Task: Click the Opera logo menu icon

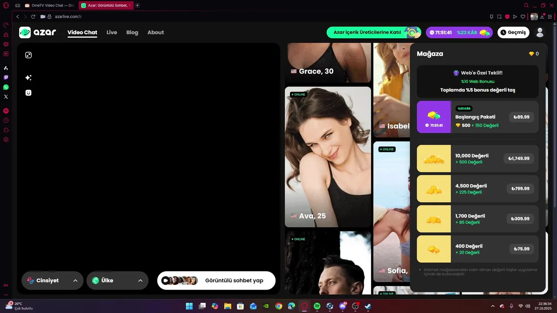Action: pos(6,6)
